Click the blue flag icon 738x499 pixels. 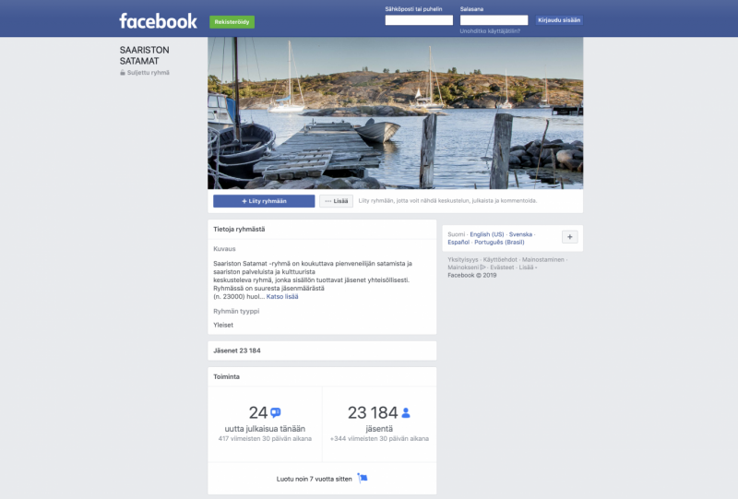point(363,479)
